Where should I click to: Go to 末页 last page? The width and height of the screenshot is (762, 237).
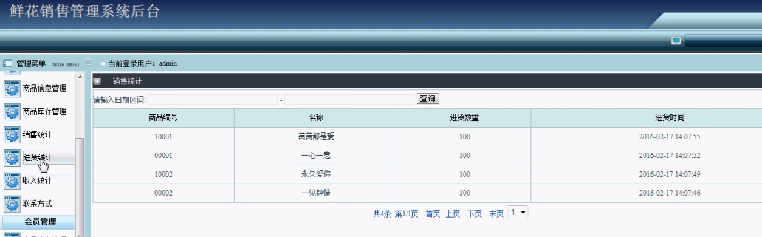(x=496, y=214)
